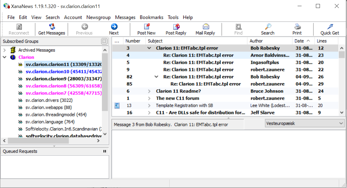Screen dimensions: 347x188
Task: Sort messages by Date column header
Action: [x=299, y=41]
